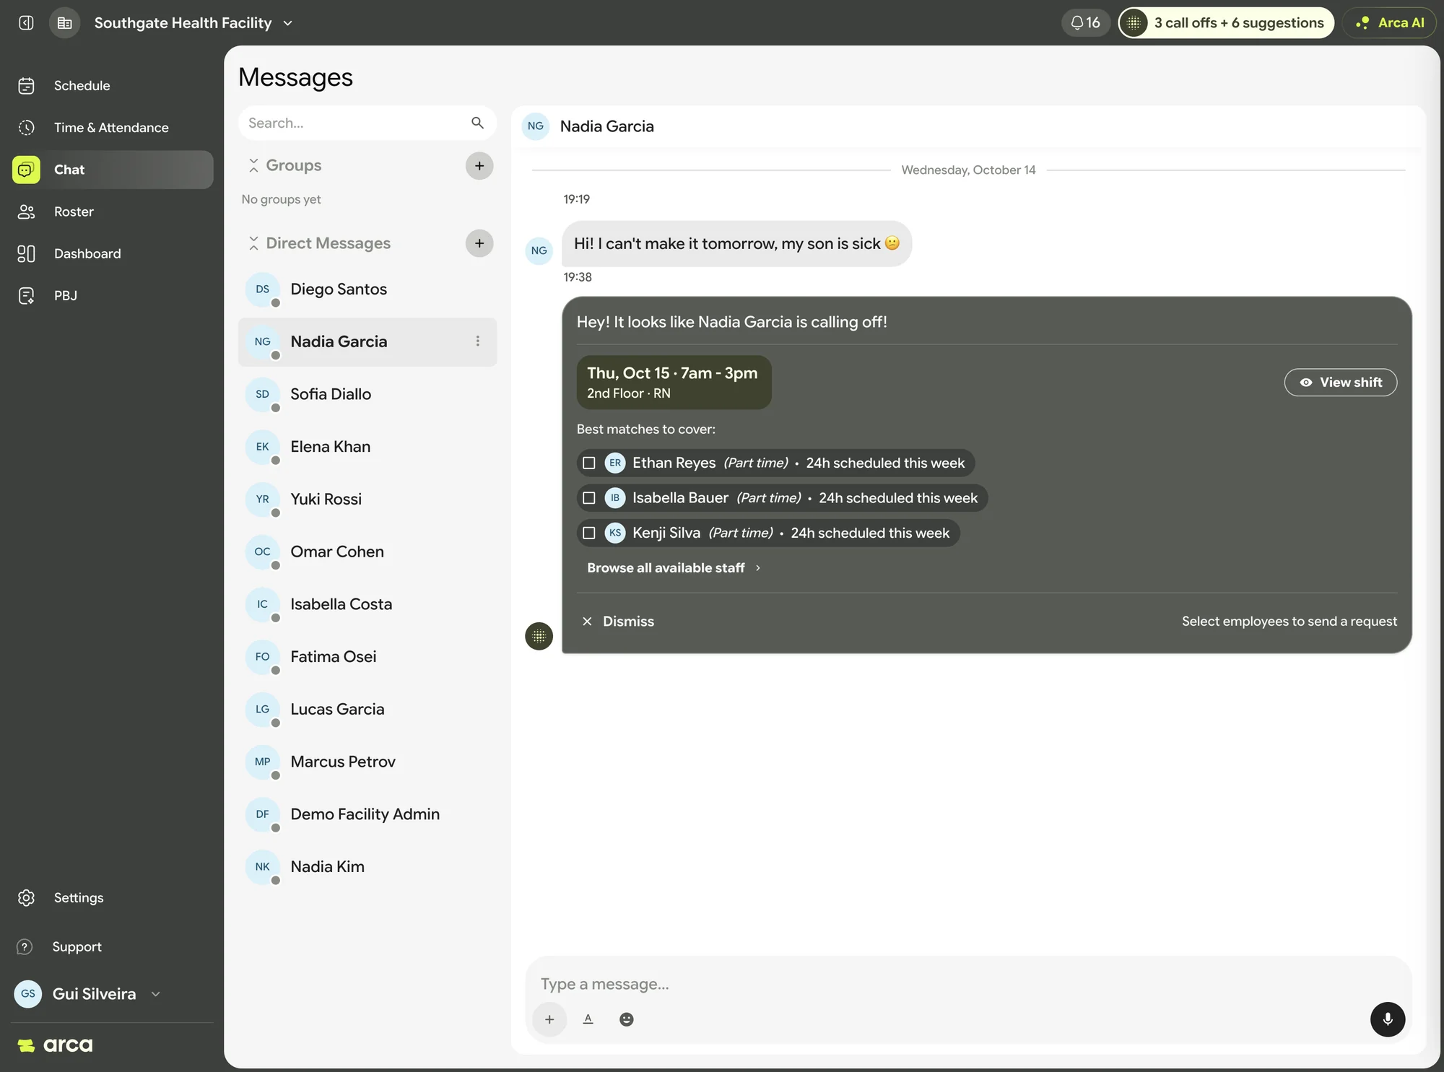This screenshot has height=1072, width=1444.
Task: Open the Southgate Health Facility dropdown
Action: pos(193,23)
